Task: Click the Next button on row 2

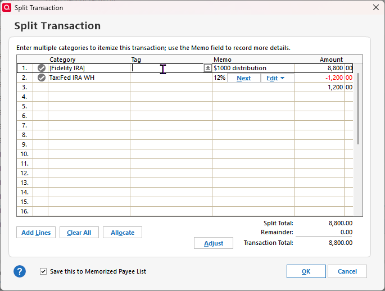Action: coord(243,78)
